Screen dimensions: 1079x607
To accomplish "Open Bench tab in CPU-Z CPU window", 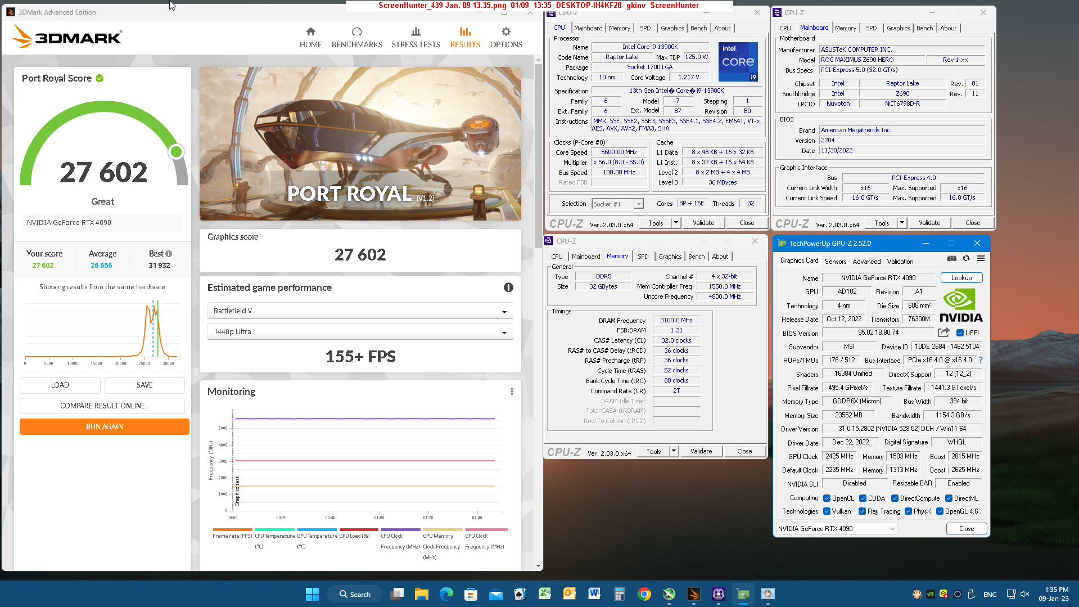I will [x=698, y=28].
